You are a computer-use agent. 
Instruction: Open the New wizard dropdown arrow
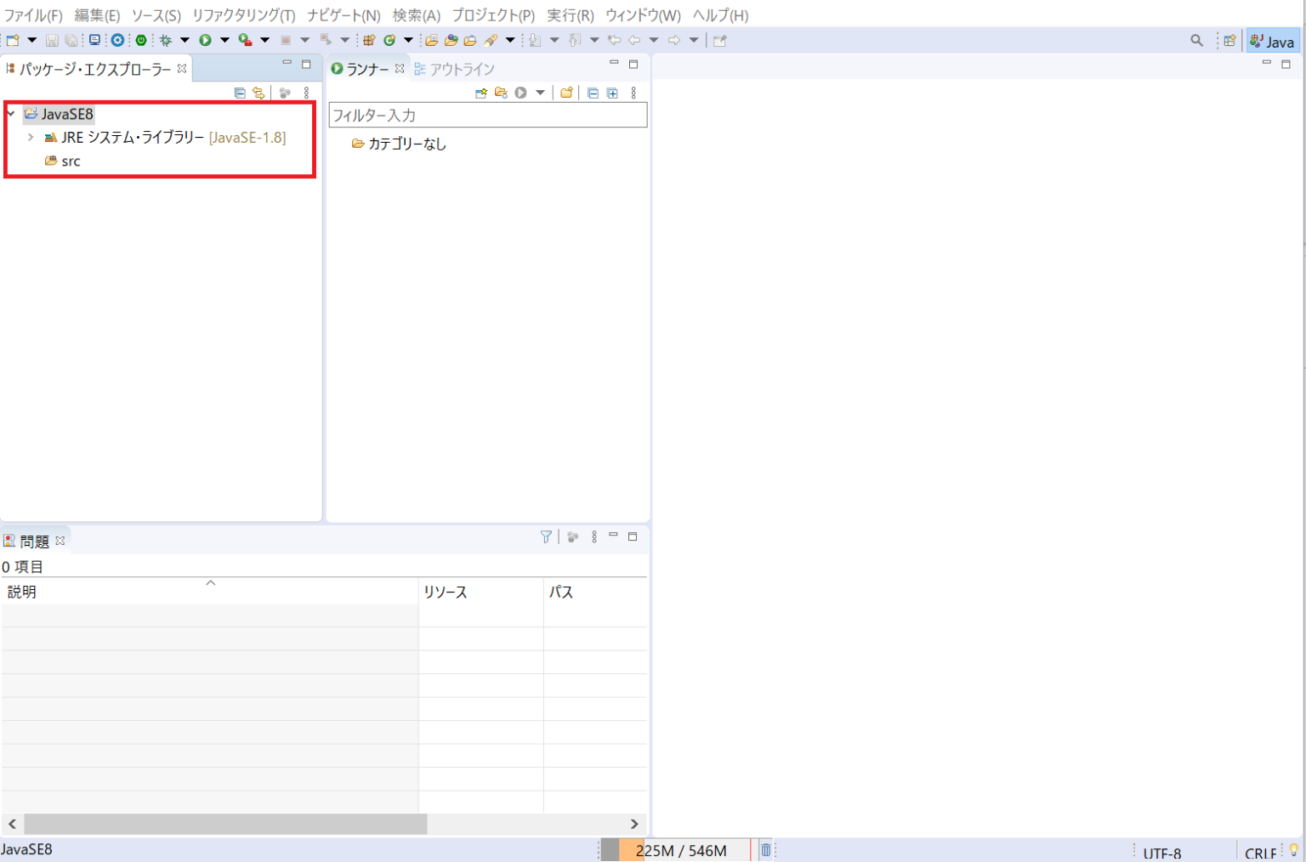coord(32,40)
